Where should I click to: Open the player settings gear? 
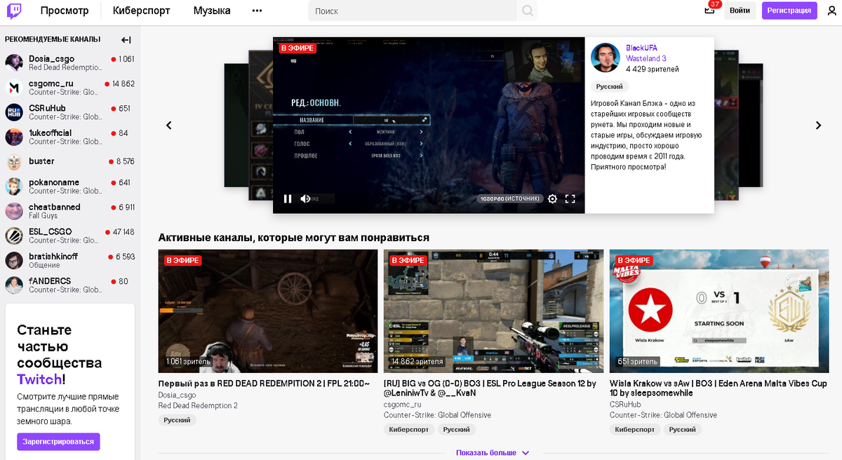tap(552, 199)
